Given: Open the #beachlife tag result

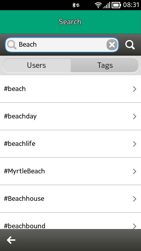Looking at the screenshot, I should click(x=70, y=144).
